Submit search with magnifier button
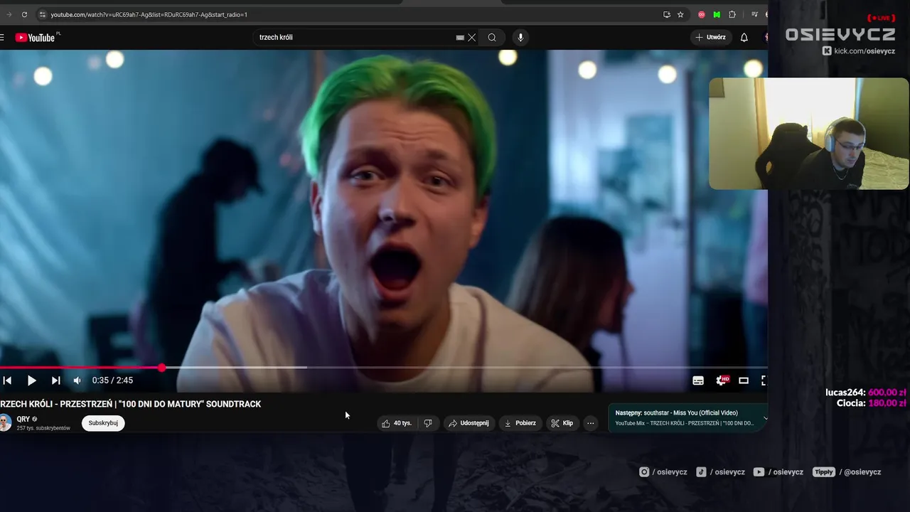The height and width of the screenshot is (512, 910). point(492,37)
